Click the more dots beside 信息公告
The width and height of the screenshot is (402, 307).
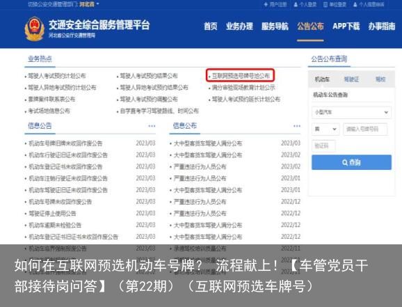[152, 126]
